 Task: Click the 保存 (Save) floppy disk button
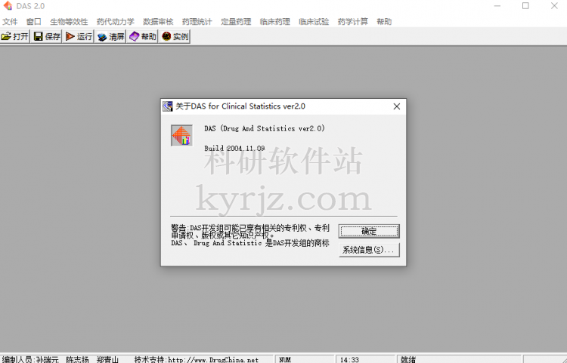[x=47, y=36]
